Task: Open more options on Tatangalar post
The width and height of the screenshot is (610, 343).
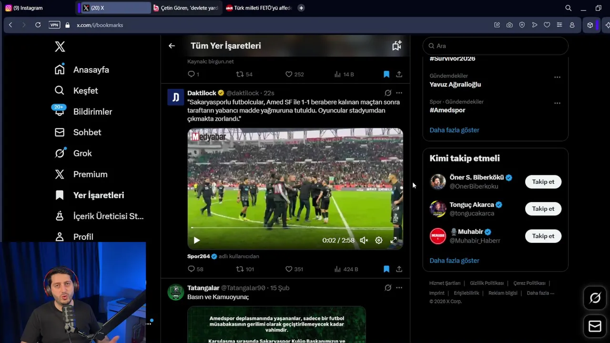Action: point(399,288)
